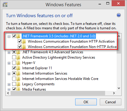Select Windows Communication Foundation Non-HTTP Activation item
The image size is (127, 111).
pyautogui.click(x=72, y=47)
